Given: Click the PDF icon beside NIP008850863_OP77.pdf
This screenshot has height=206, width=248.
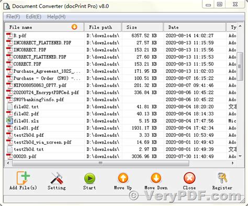Looking at the screenshot, I should coord(9,85).
